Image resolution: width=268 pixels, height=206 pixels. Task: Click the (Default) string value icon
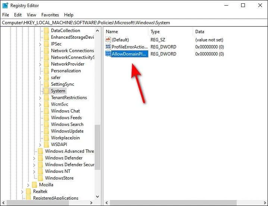click(108, 39)
